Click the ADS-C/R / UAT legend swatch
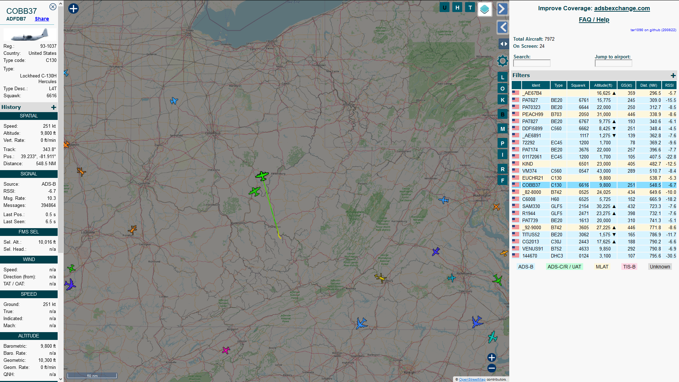Screen dimensions: 679x382 click(564, 267)
